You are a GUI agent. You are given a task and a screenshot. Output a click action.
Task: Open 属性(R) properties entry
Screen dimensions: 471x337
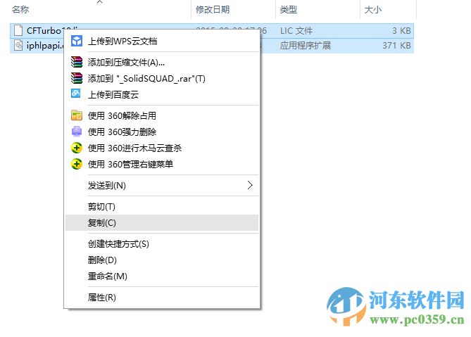tap(162, 298)
